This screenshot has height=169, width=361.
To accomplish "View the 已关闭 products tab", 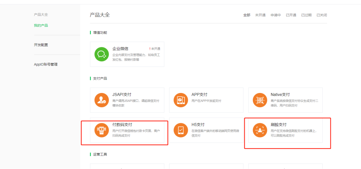I will pyautogui.click(x=322, y=15).
